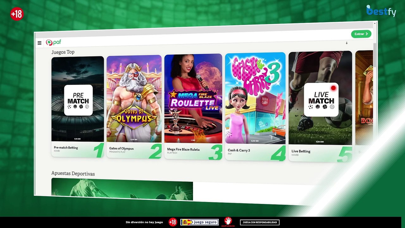The image size is (405, 228).
Task: Click the green Entrar button
Action: [361, 34]
